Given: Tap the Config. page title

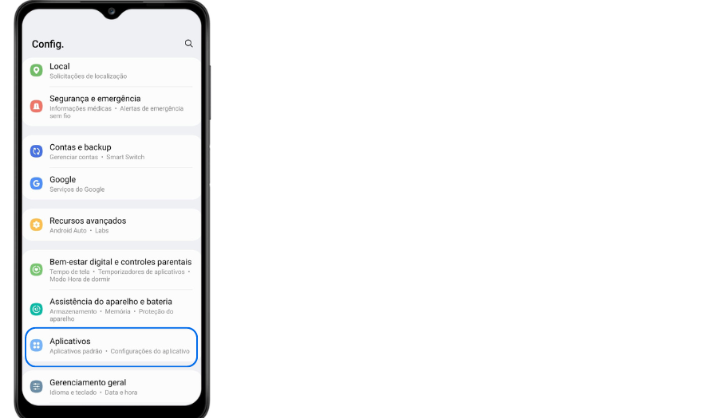Looking at the screenshot, I should point(48,44).
